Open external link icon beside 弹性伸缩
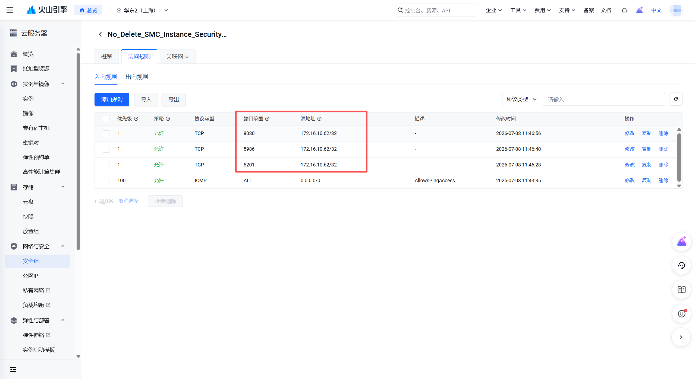This screenshot has height=379, width=695. coord(48,335)
